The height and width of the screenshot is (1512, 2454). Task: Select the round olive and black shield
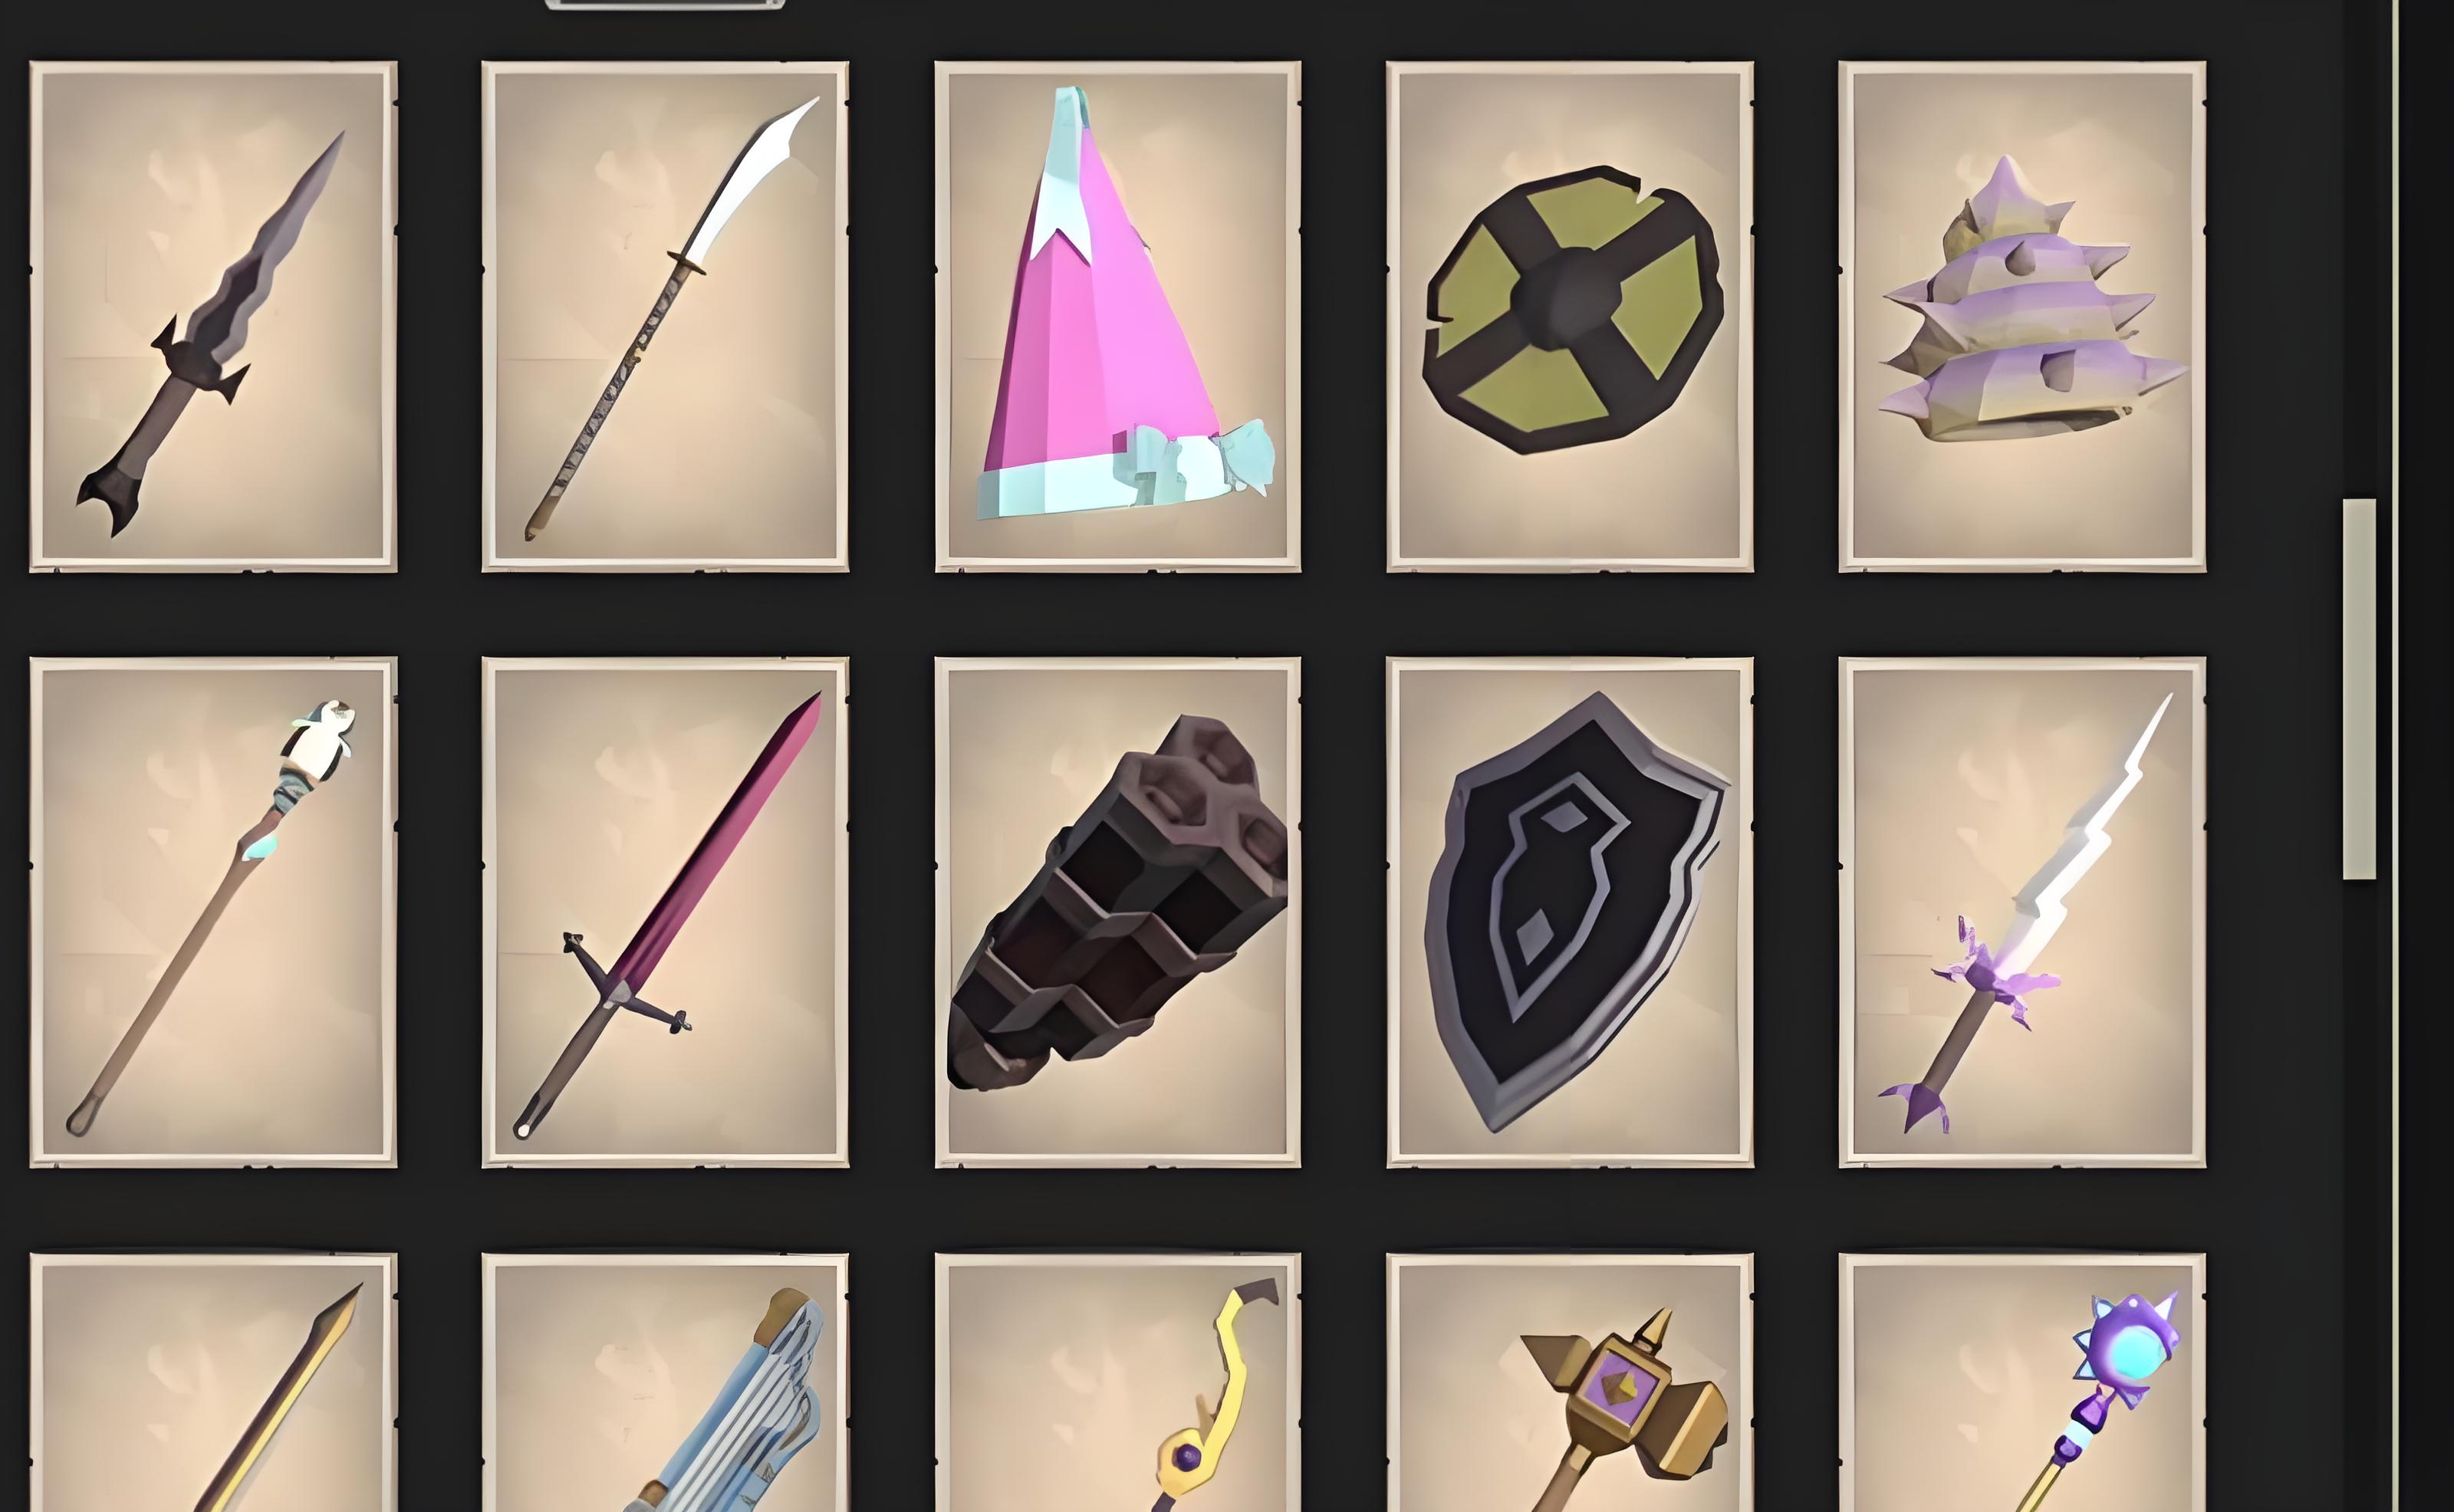(1570, 317)
